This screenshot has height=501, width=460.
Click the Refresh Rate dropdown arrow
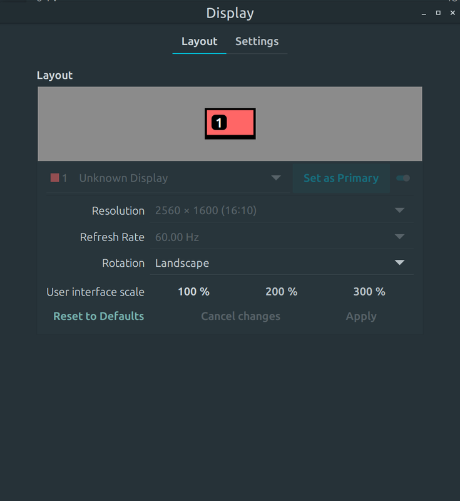399,237
